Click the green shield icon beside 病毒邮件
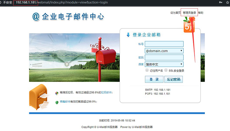The image size is (230, 131). [x=57, y=102]
